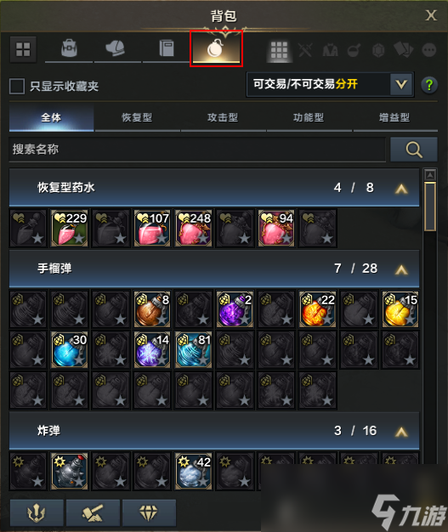Screen dimensions: 448x532
Task: Click the hammer crafting icon button at bottom
Action: [x=93, y=512]
